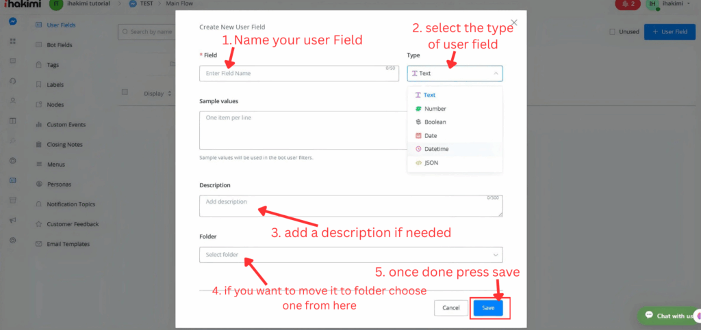Toggle the select-all checkbox beside Display
Screen dimensions: 701x330
pyautogui.click(x=125, y=93)
